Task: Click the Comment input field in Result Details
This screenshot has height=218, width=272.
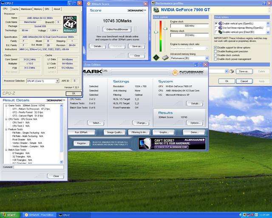Action: pyautogui.click(x=38, y=167)
